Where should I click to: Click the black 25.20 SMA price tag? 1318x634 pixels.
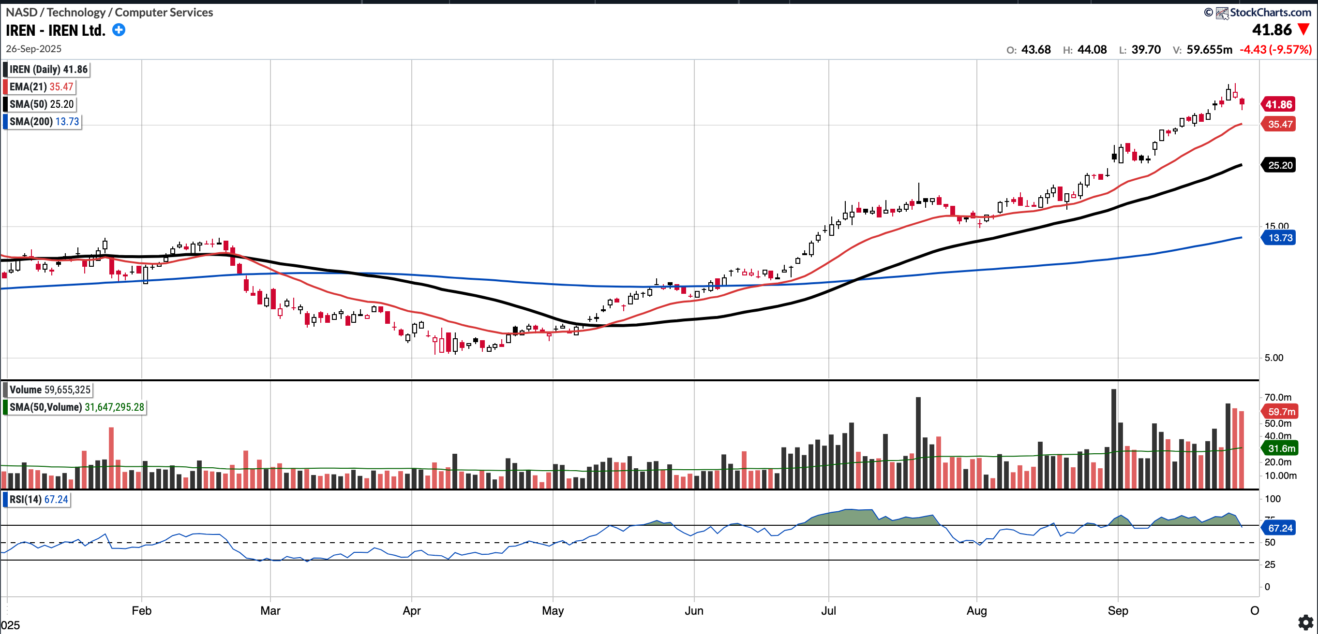tap(1279, 165)
